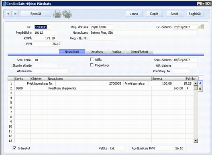The width and height of the screenshot is (212, 155).
Task: Click table scrollbar thumb
Action: tap(196, 88)
